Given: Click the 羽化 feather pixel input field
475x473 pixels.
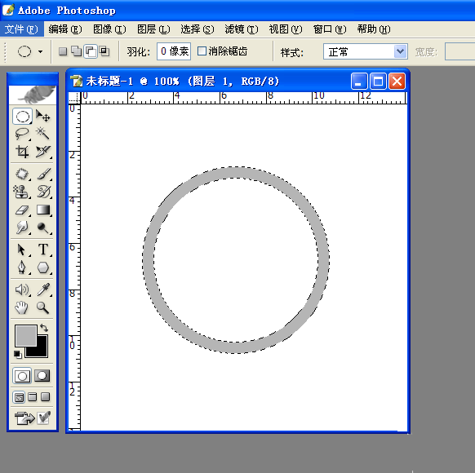Looking at the screenshot, I should click(174, 51).
